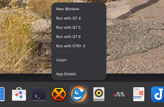Launch the VMware icon in the dock

tap(119, 94)
